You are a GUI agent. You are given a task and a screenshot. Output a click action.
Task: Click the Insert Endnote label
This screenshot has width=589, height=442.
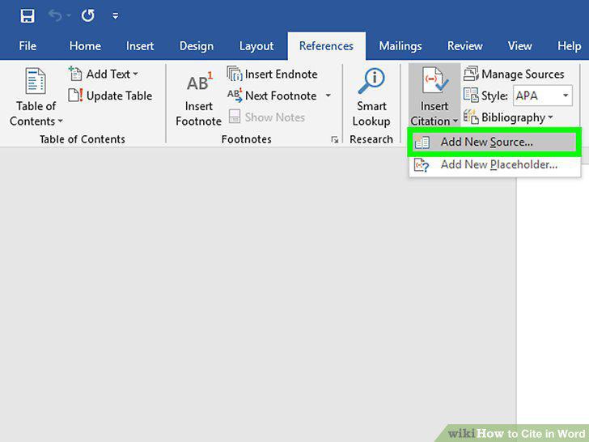(281, 74)
